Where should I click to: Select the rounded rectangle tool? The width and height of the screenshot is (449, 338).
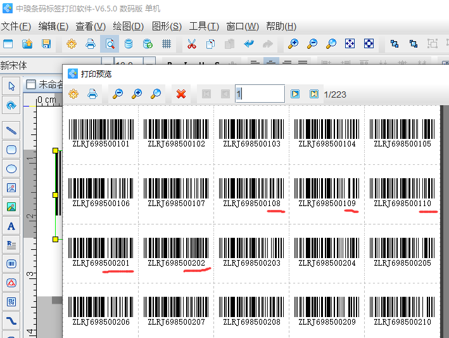tap(11, 150)
